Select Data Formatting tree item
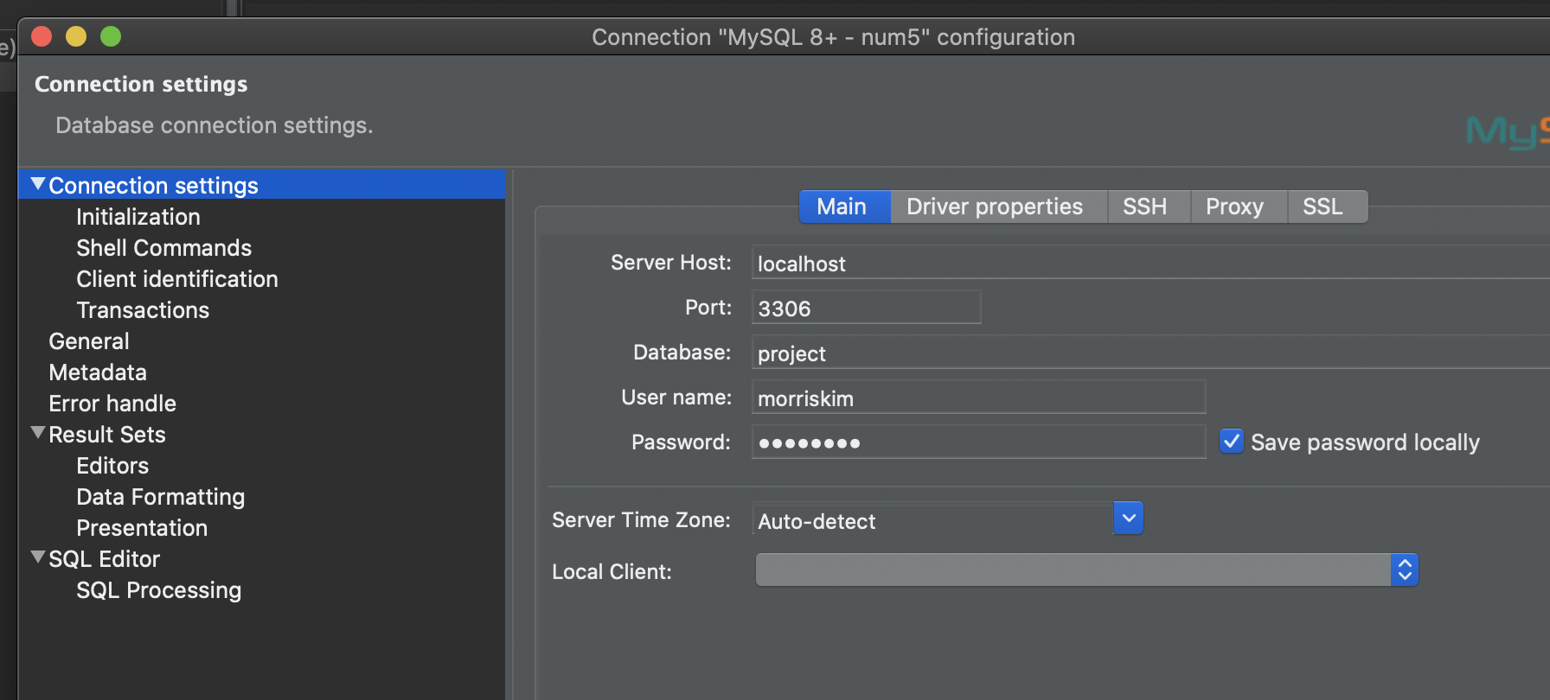This screenshot has width=1550, height=700. coord(161,496)
